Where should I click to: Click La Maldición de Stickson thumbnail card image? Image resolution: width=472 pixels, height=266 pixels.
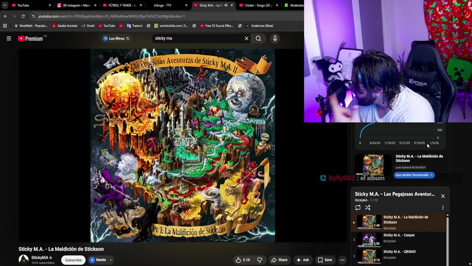(x=373, y=165)
